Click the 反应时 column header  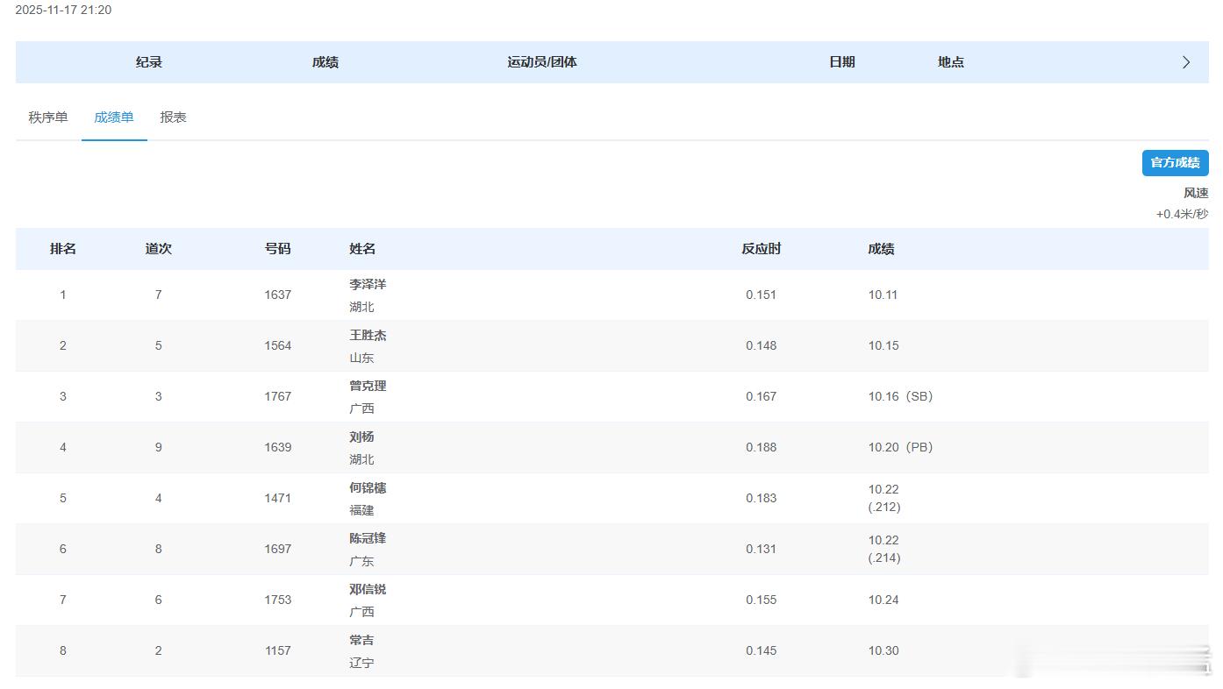762,249
